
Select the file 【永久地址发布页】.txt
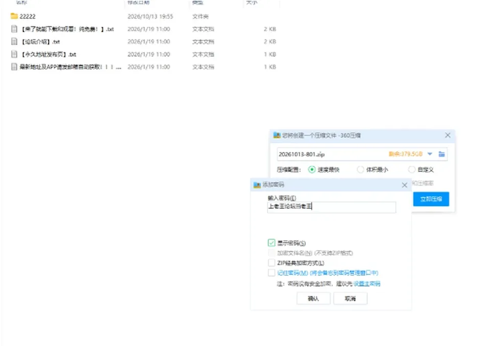point(48,55)
